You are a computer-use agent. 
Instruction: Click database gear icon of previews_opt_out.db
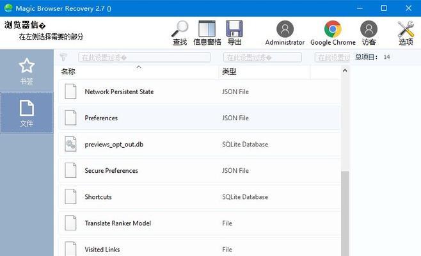pos(70,144)
